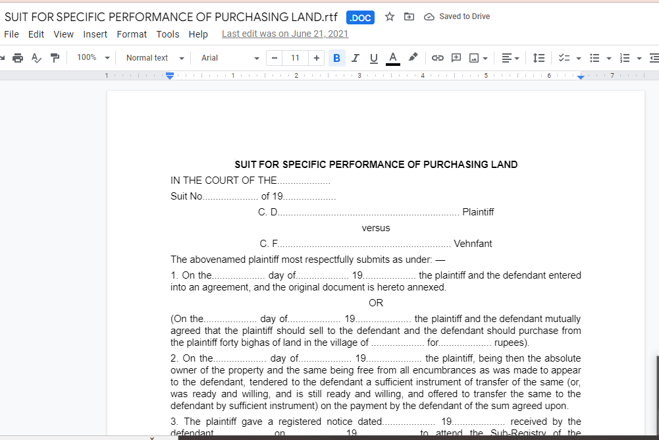The height and width of the screenshot is (440, 659).
Task: Toggle Underline formatting
Action: (x=374, y=58)
